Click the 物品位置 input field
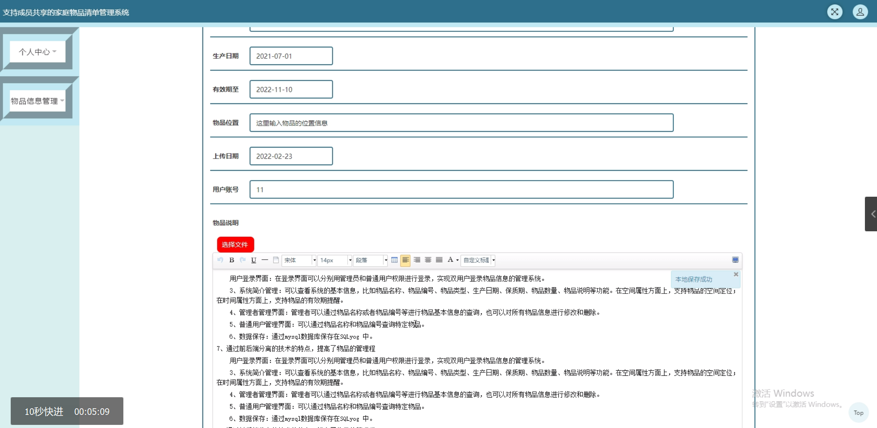The height and width of the screenshot is (428, 877). [461, 123]
